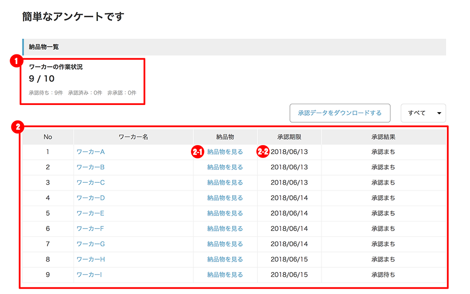Open worker link ワーカーF
Image resolution: width=470 pixels, height=294 pixels.
[90, 229]
